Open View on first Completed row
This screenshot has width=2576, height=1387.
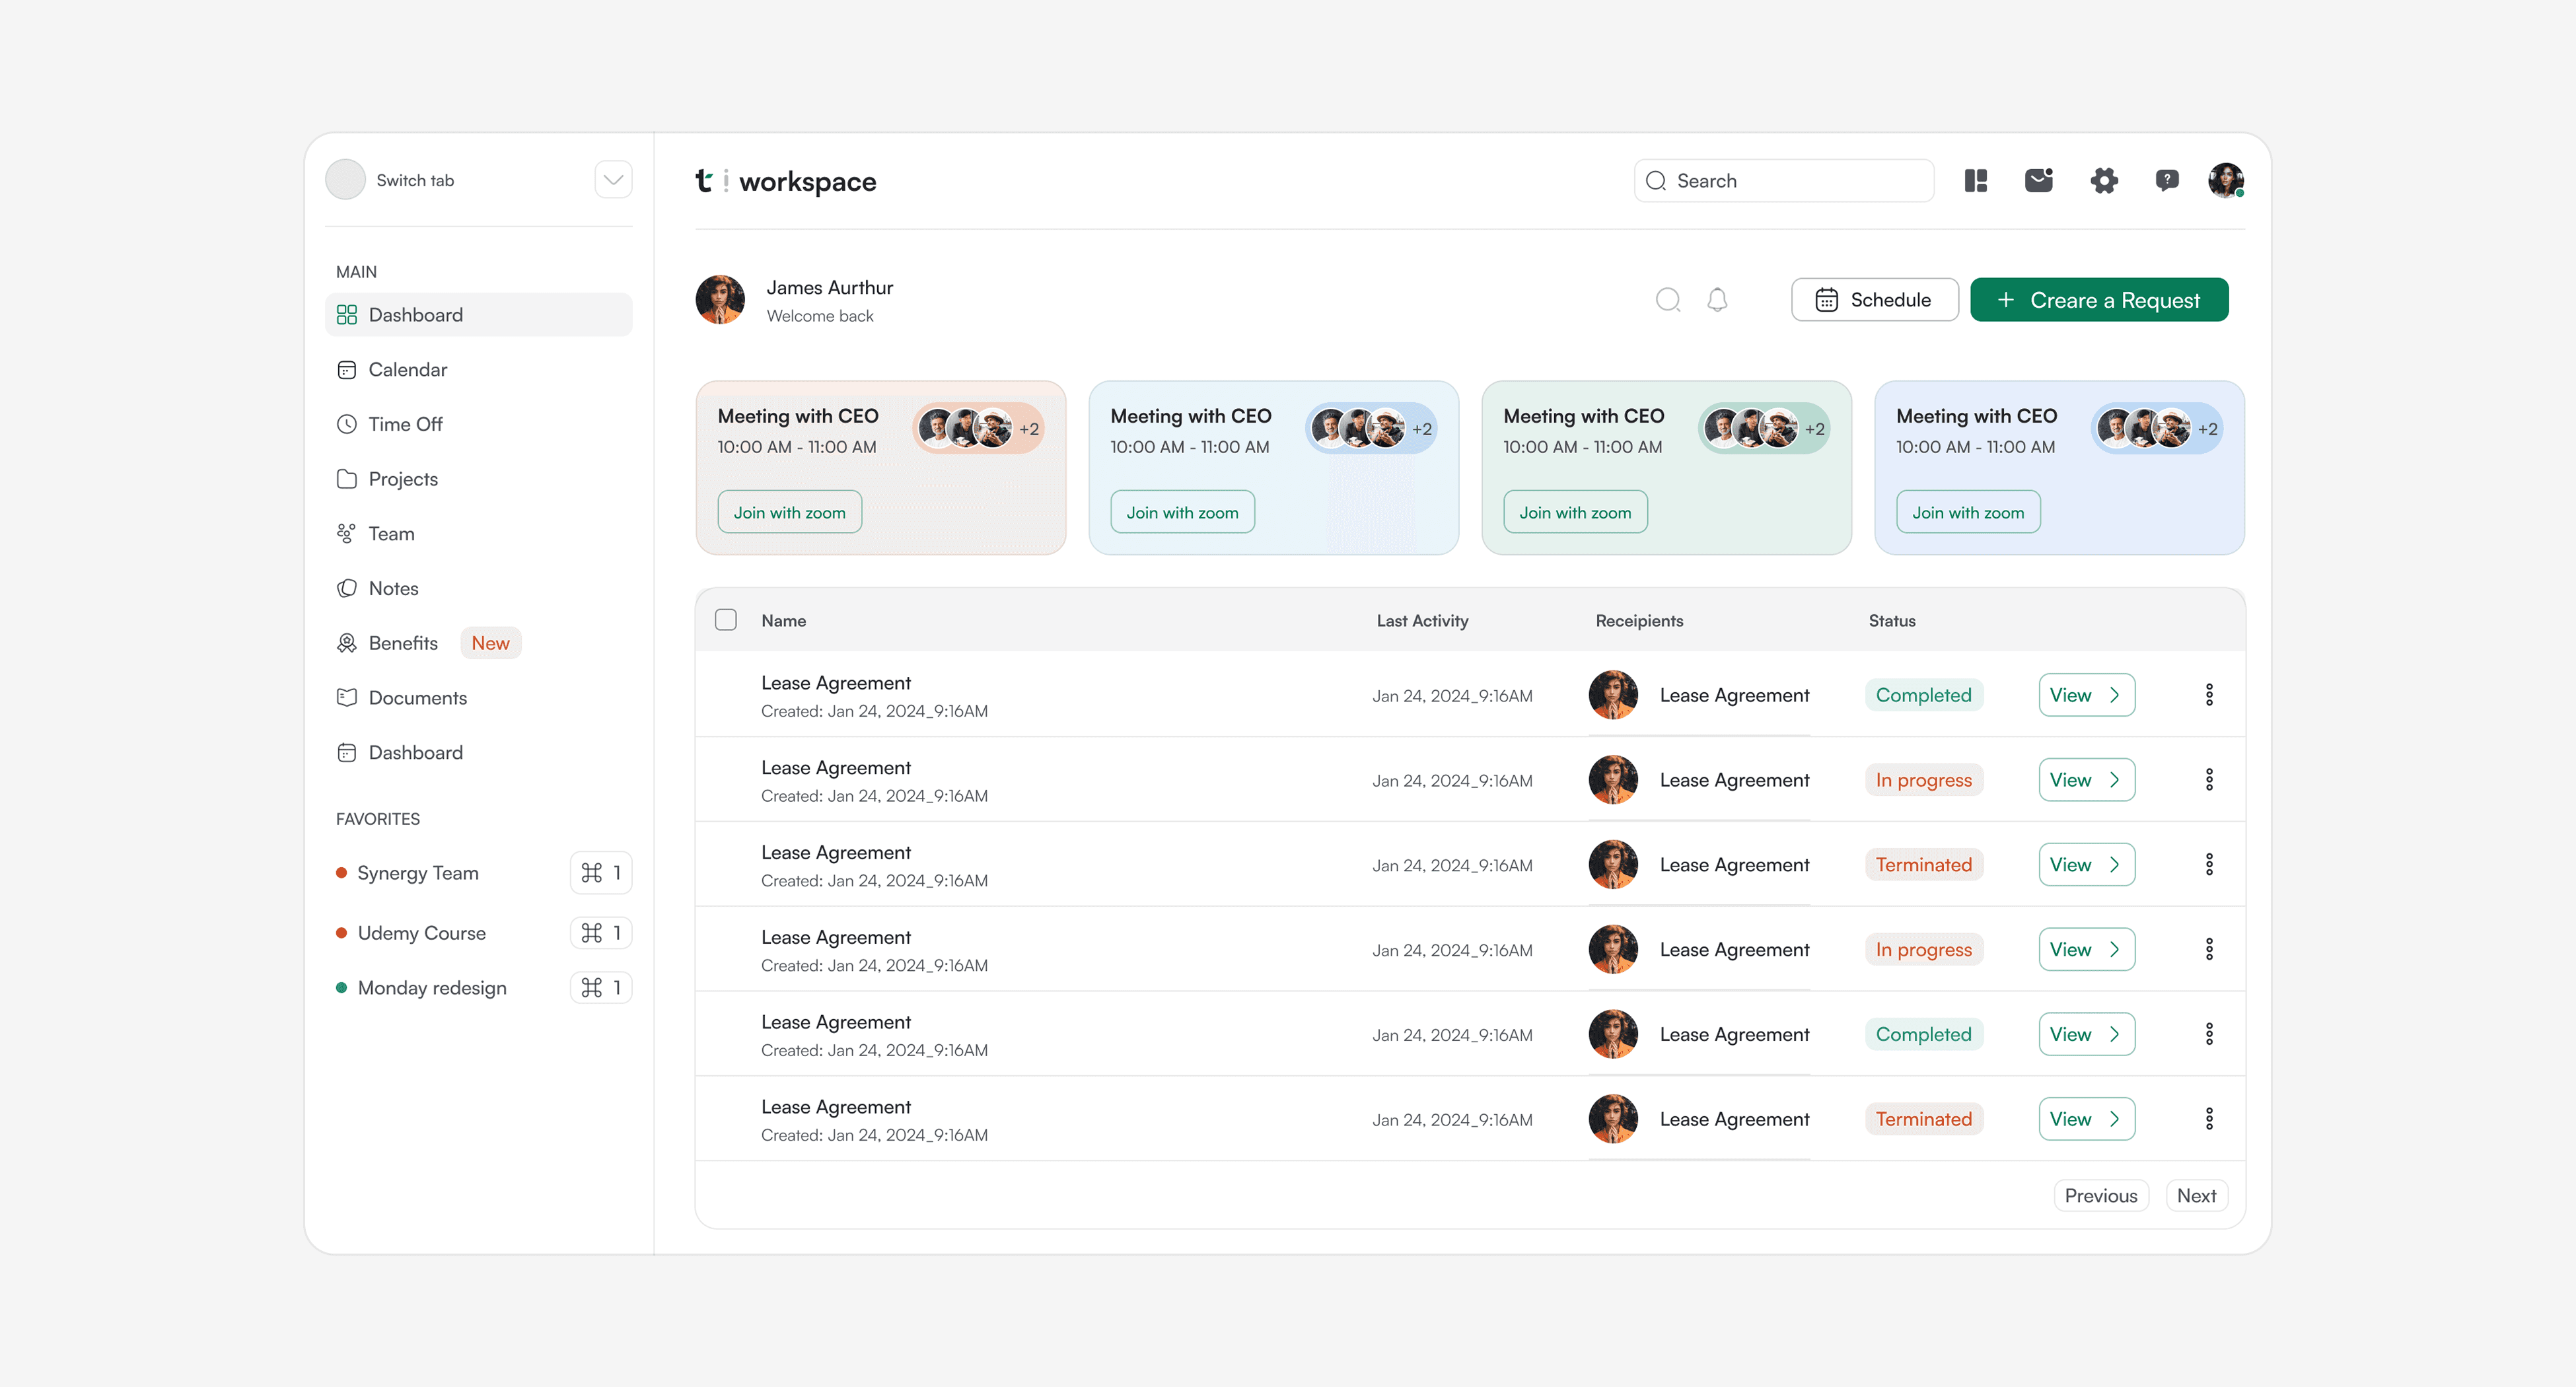(x=2086, y=695)
